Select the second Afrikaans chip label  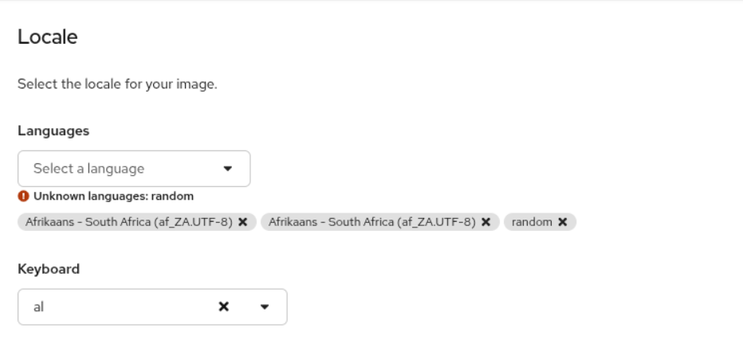coord(372,222)
